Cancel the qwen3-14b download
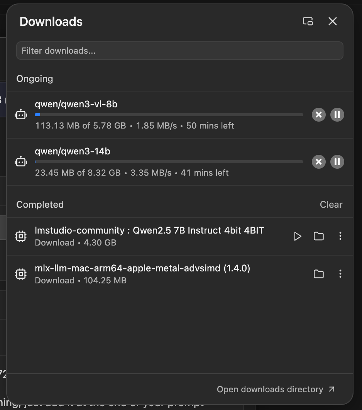The height and width of the screenshot is (410, 362). point(318,162)
